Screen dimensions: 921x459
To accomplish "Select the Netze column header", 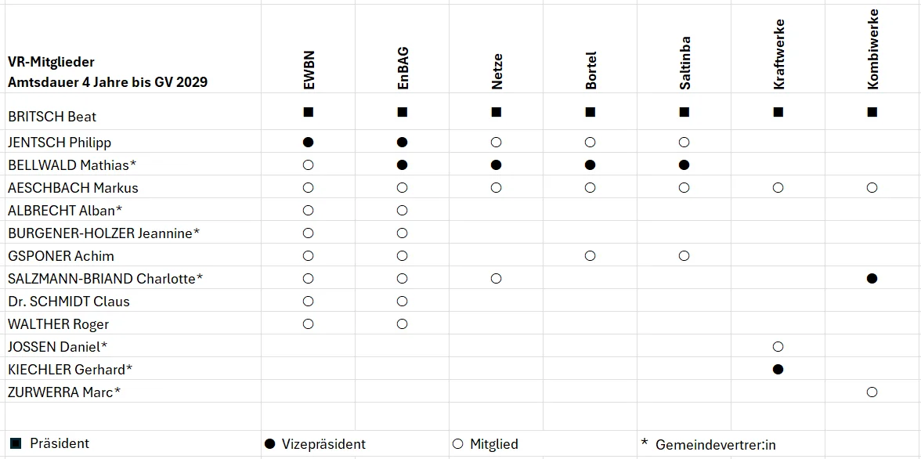I will (497, 71).
